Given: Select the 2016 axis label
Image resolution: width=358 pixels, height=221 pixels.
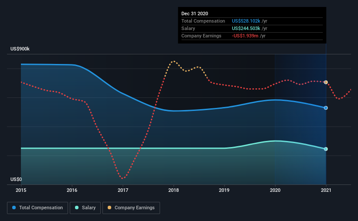Looking at the screenshot, I should point(72,190).
